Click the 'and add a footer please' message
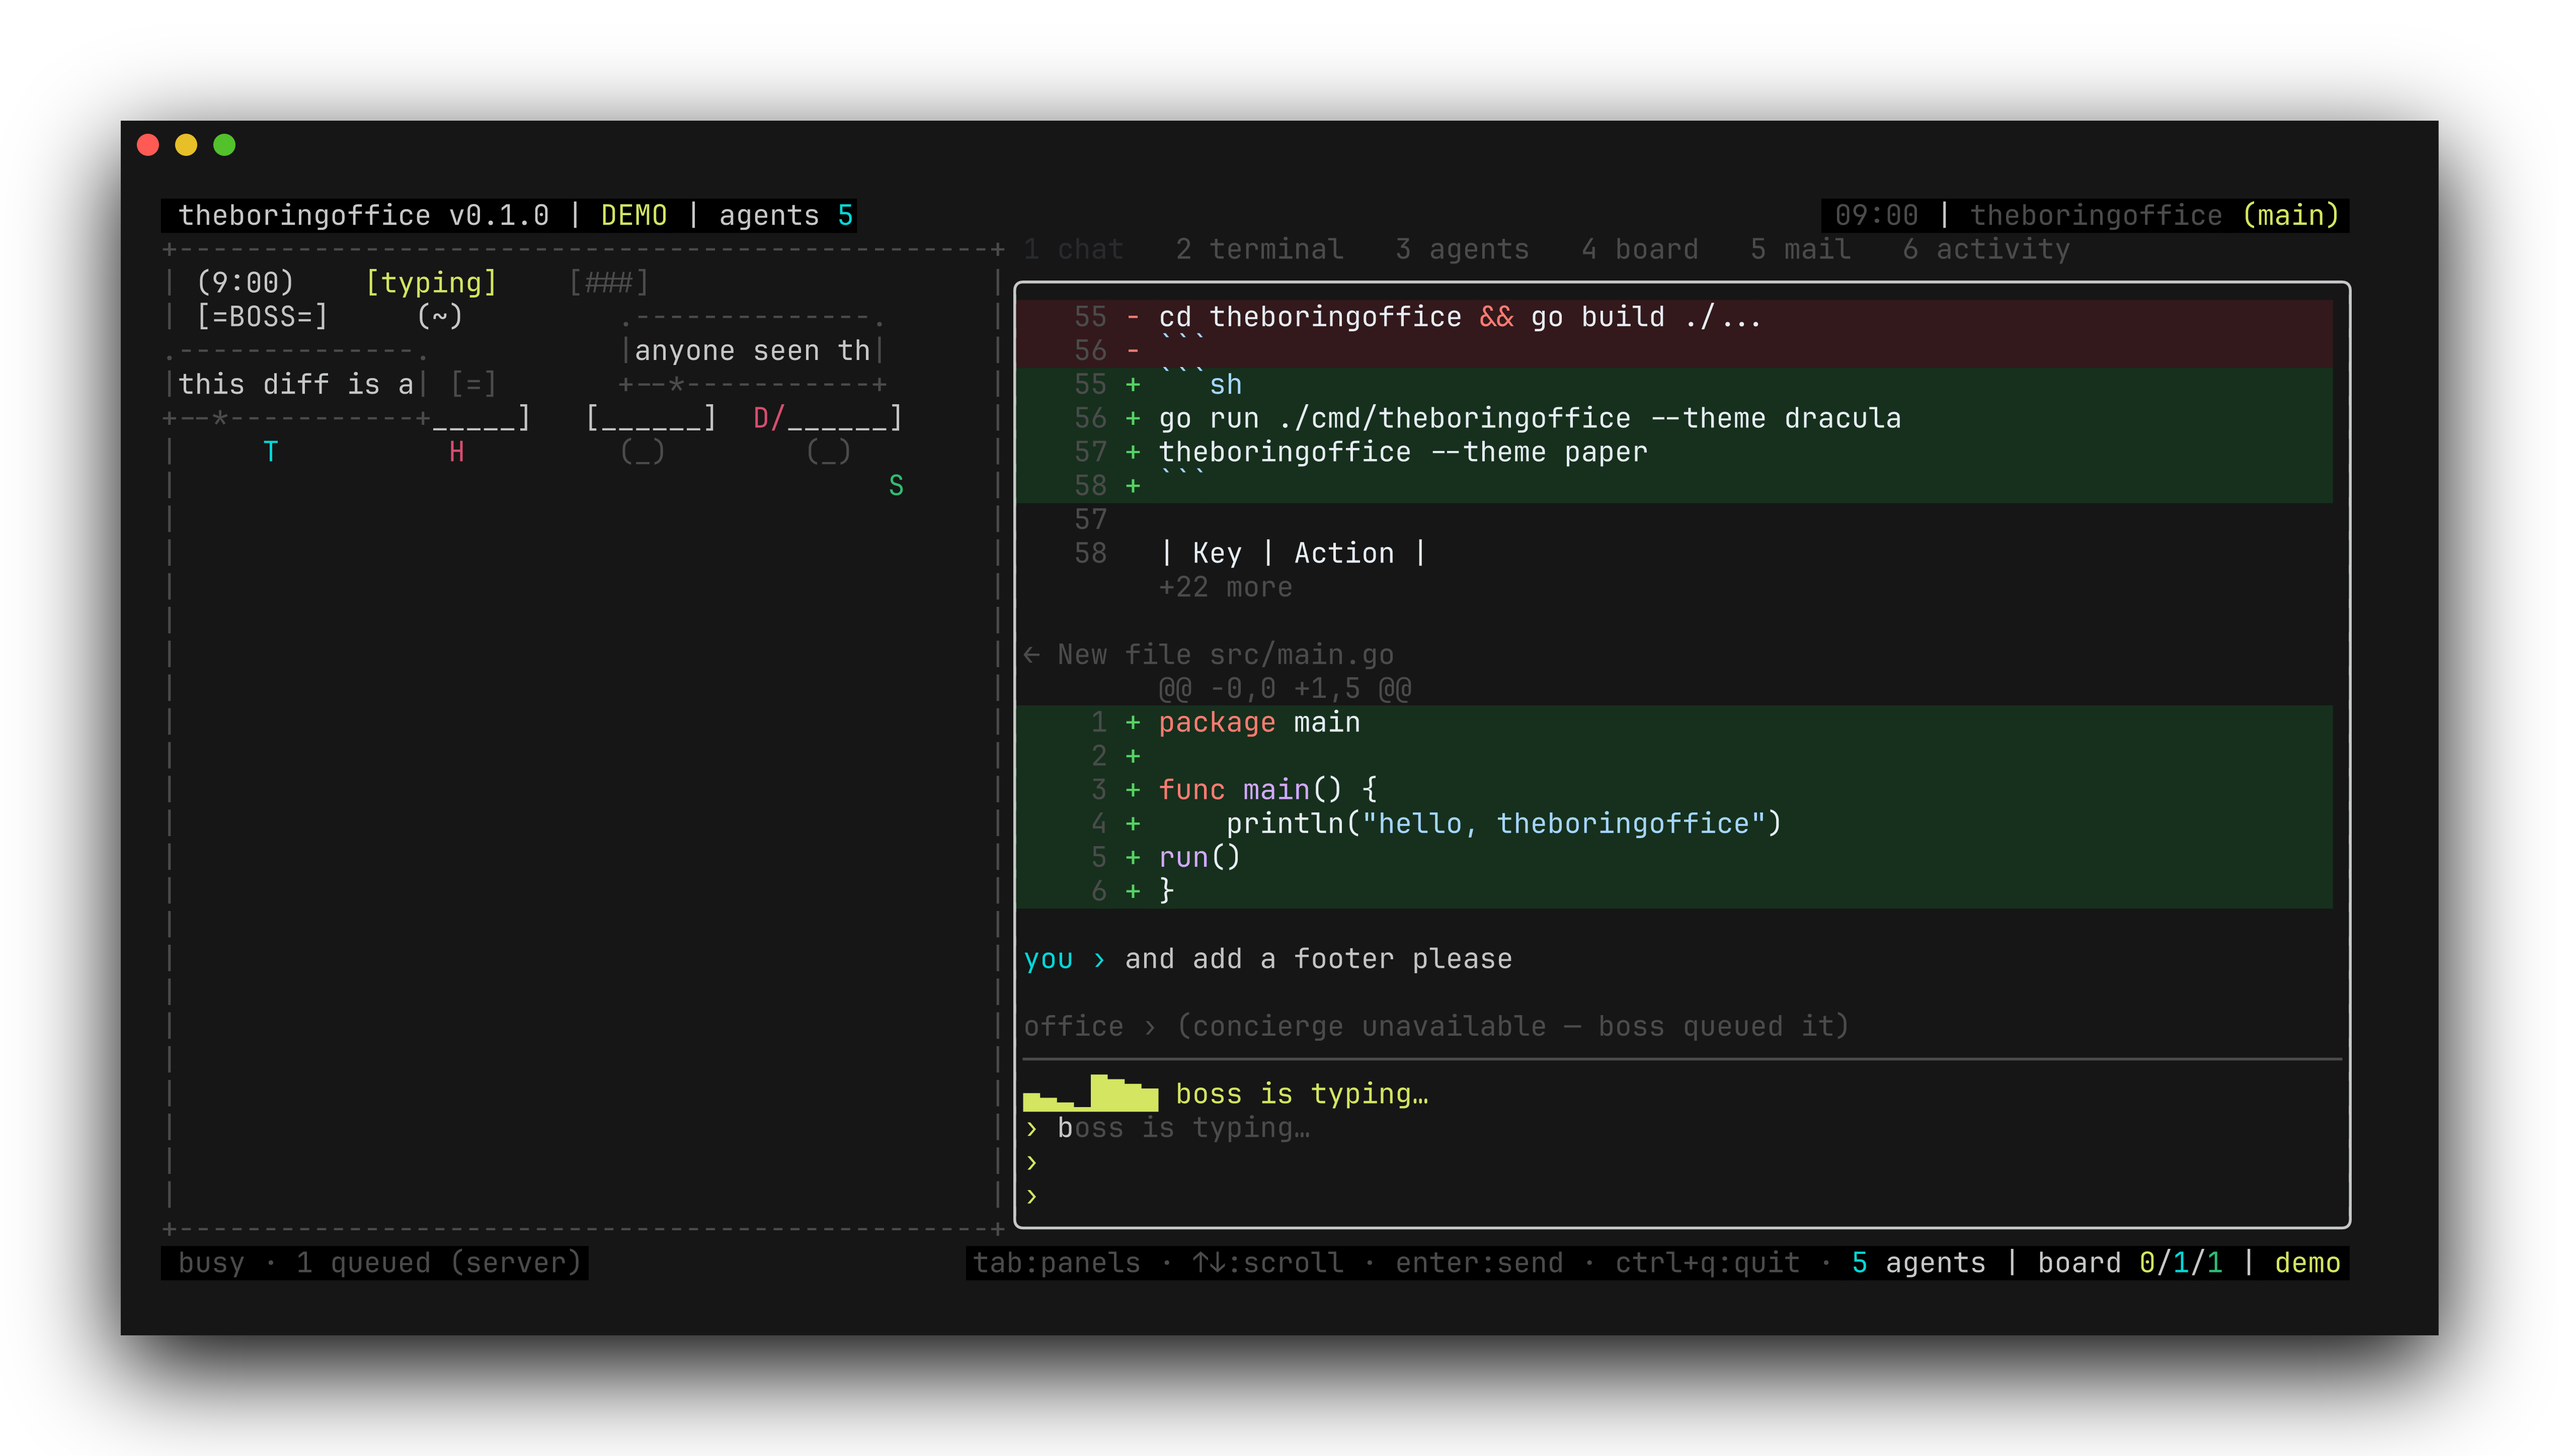The height and width of the screenshot is (1456, 2559). coord(1318,959)
